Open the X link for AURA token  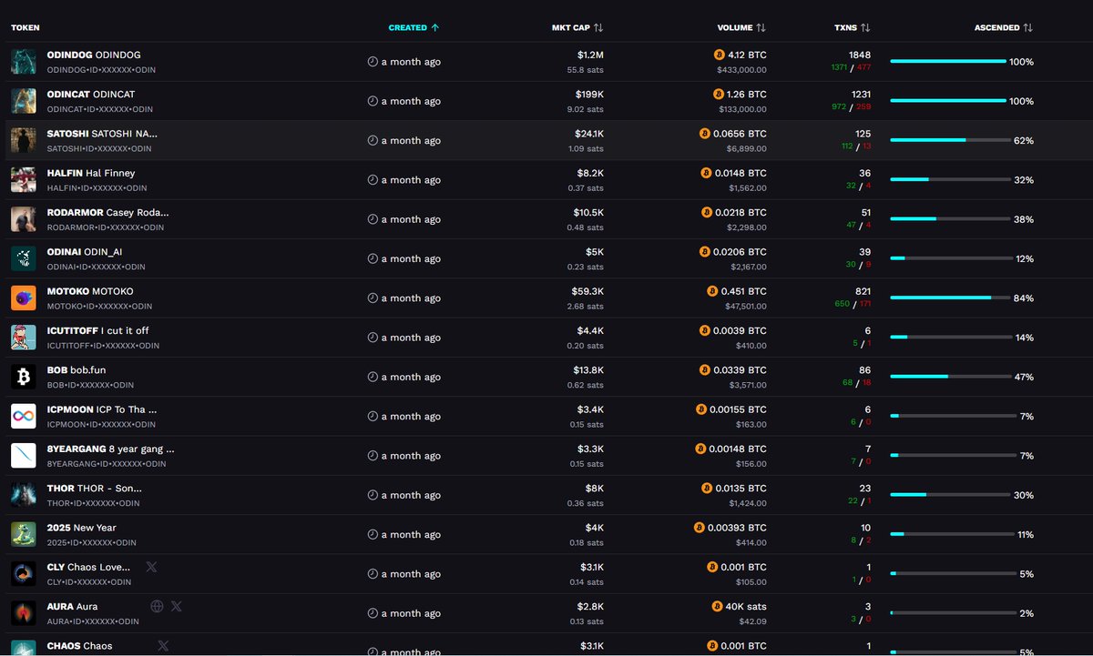tap(177, 606)
